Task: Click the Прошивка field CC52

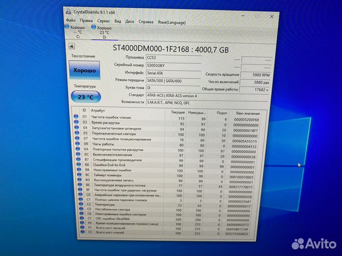Action: pos(173,58)
